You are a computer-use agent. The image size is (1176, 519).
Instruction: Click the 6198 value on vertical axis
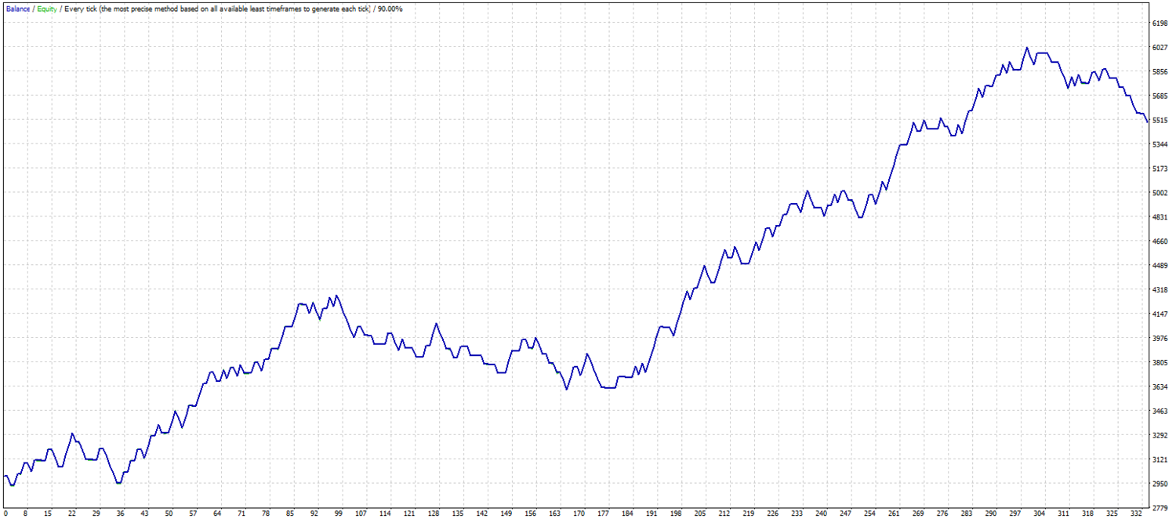1160,24
